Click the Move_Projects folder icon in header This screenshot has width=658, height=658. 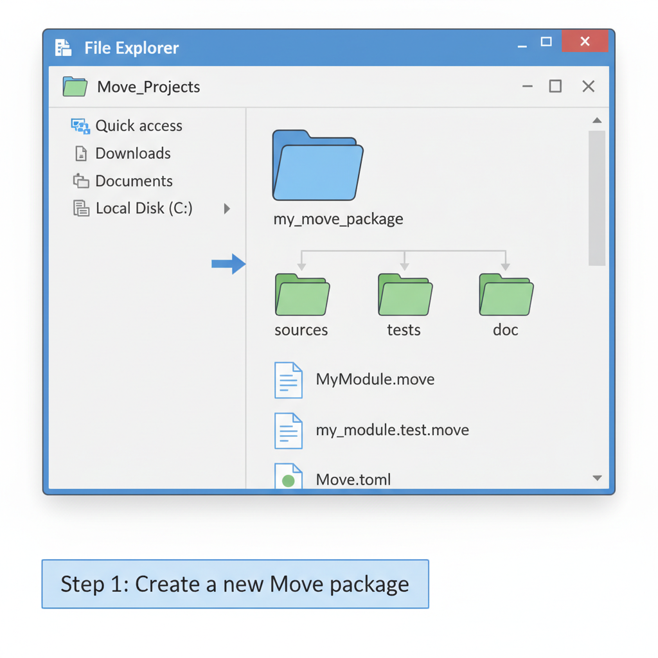[75, 87]
